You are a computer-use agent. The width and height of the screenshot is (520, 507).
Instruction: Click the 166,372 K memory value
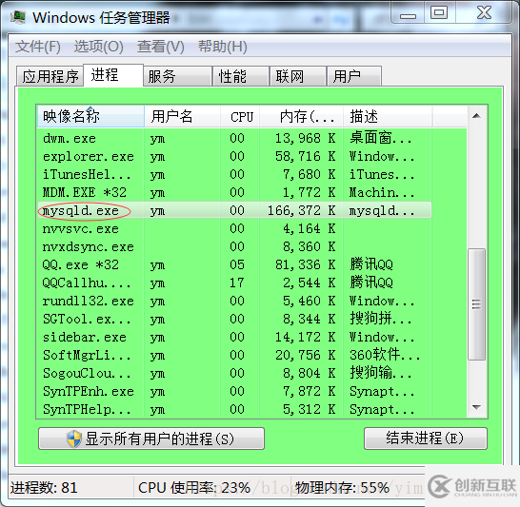click(302, 210)
